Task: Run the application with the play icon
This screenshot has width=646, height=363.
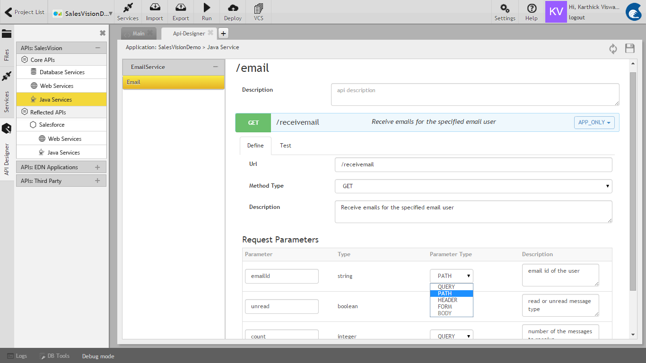Action: coord(207,12)
